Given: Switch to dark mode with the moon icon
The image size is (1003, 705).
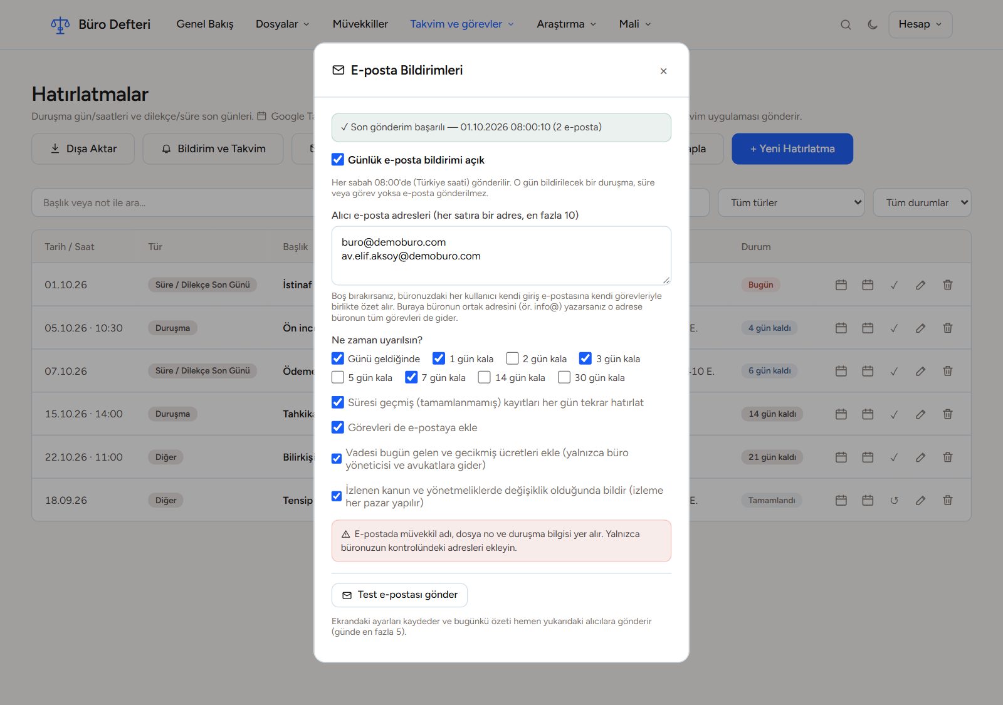Looking at the screenshot, I should (x=873, y=24).
